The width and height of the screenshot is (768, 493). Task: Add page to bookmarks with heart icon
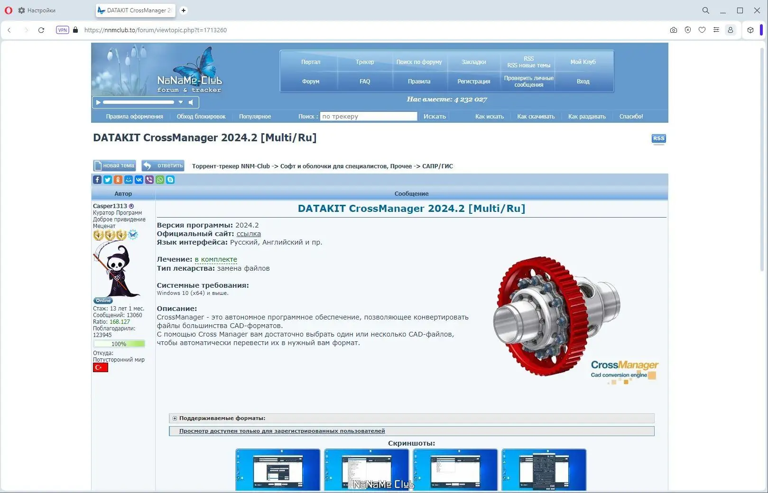[702, 30]
